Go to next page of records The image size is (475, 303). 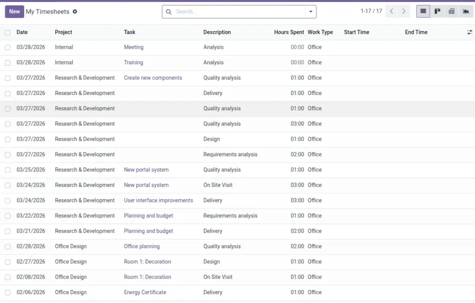pos(404,12)
